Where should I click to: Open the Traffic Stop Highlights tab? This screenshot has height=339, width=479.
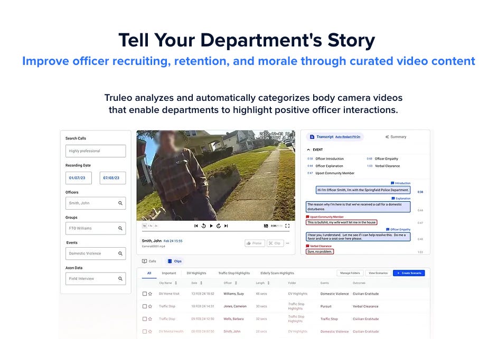pos(234,273)
